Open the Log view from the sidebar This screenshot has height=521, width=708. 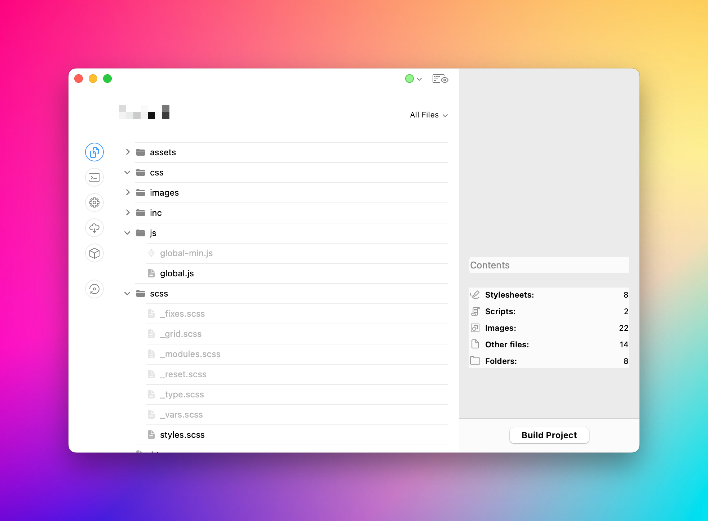pos(94,177)
